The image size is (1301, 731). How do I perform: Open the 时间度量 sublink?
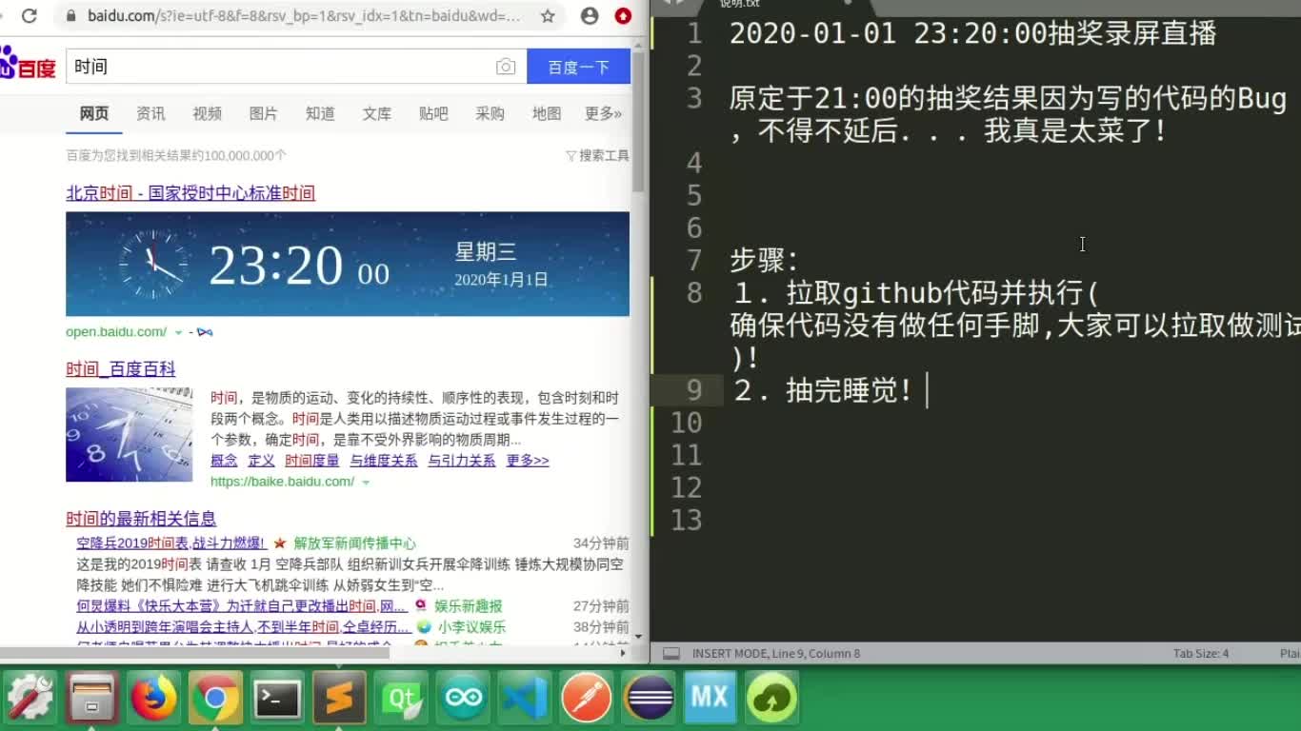(x=312, y=461)
